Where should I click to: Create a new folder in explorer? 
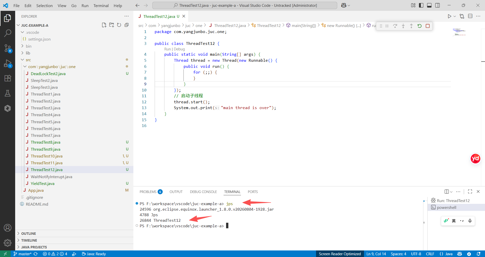click(112, 25)
